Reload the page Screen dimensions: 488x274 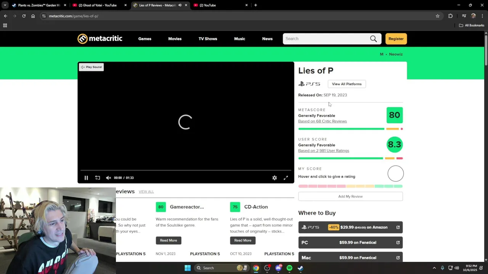tap(24, 16)
